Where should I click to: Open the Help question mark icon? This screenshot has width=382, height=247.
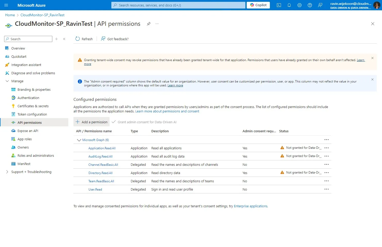coord(310,5)
